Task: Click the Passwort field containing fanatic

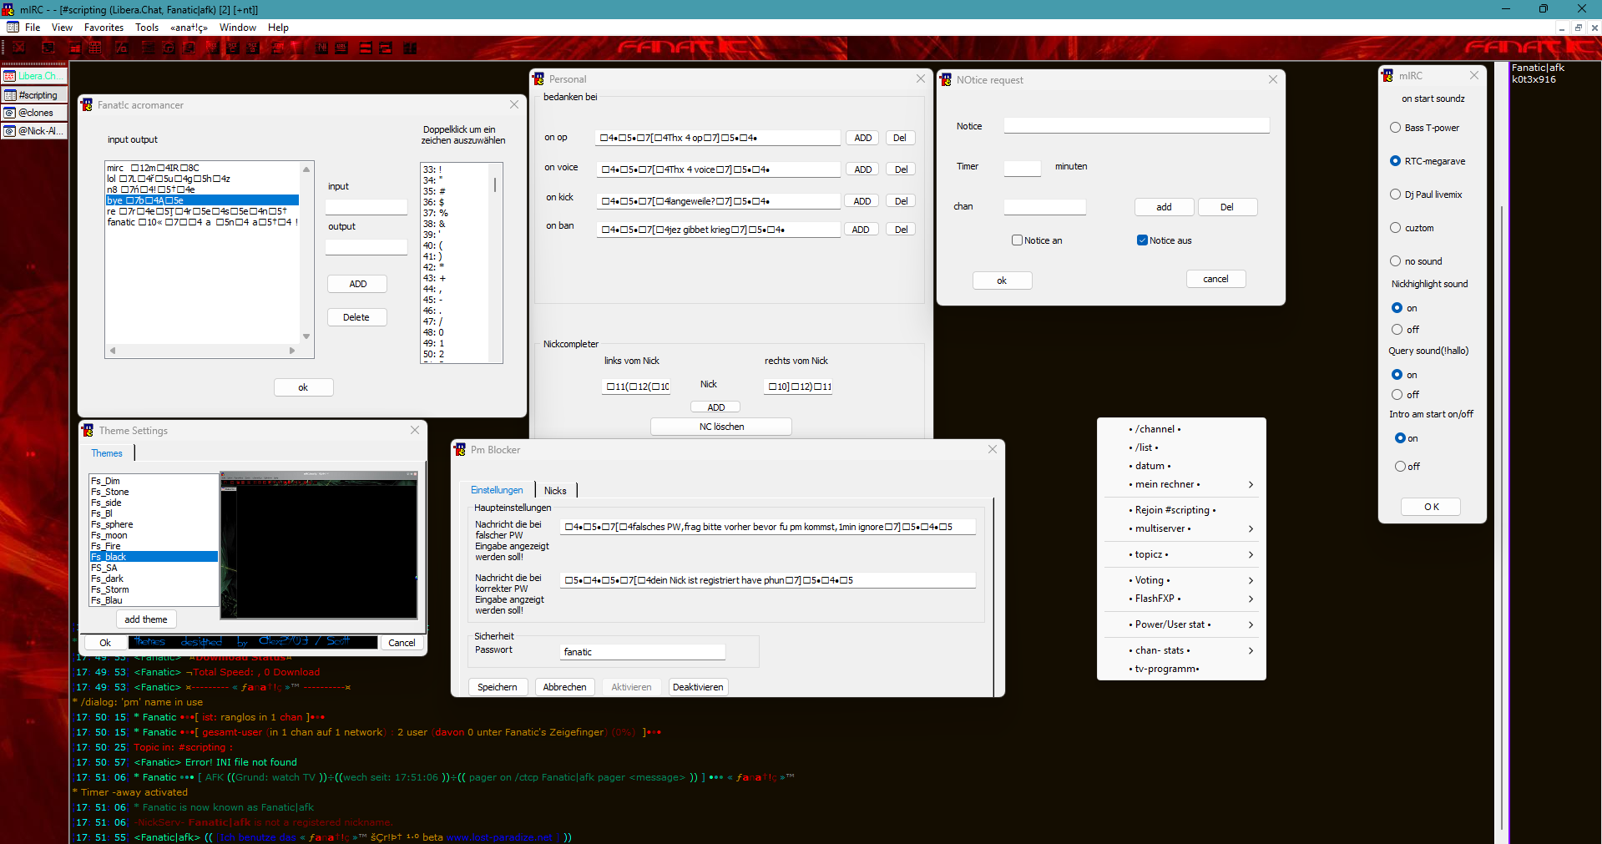Action: (643, 652)
